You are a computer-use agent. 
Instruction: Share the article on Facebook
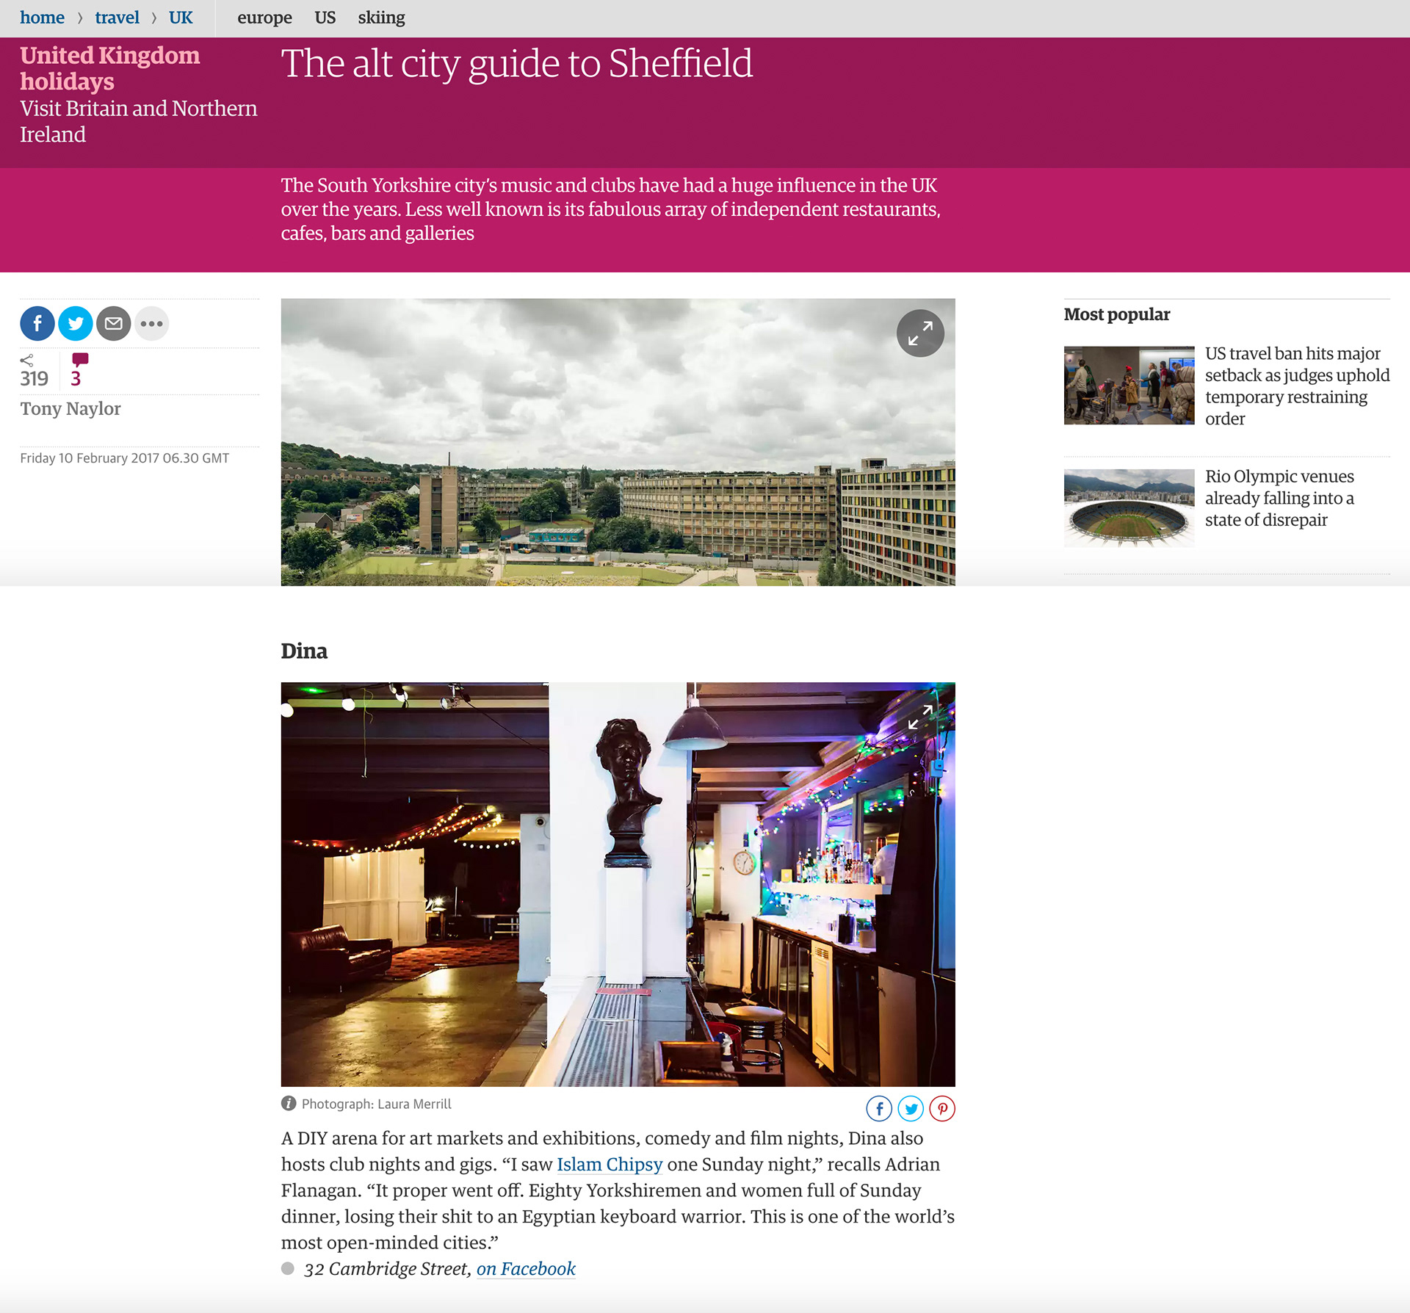click(x=37, y=323)
